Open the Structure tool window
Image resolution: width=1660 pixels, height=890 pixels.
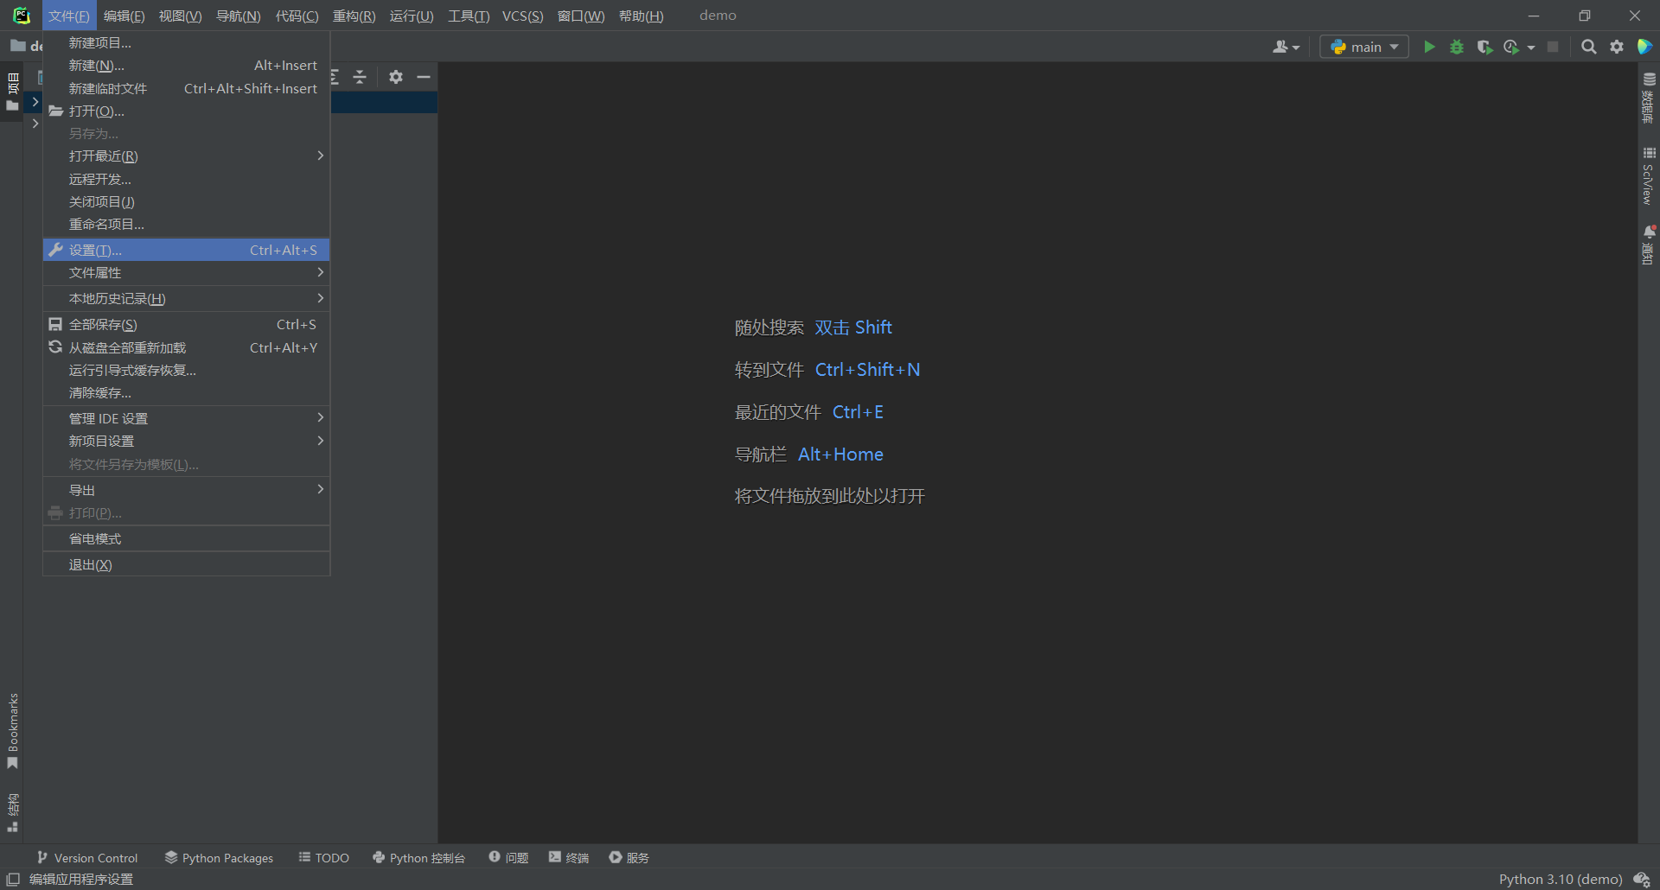pos(12,813)
